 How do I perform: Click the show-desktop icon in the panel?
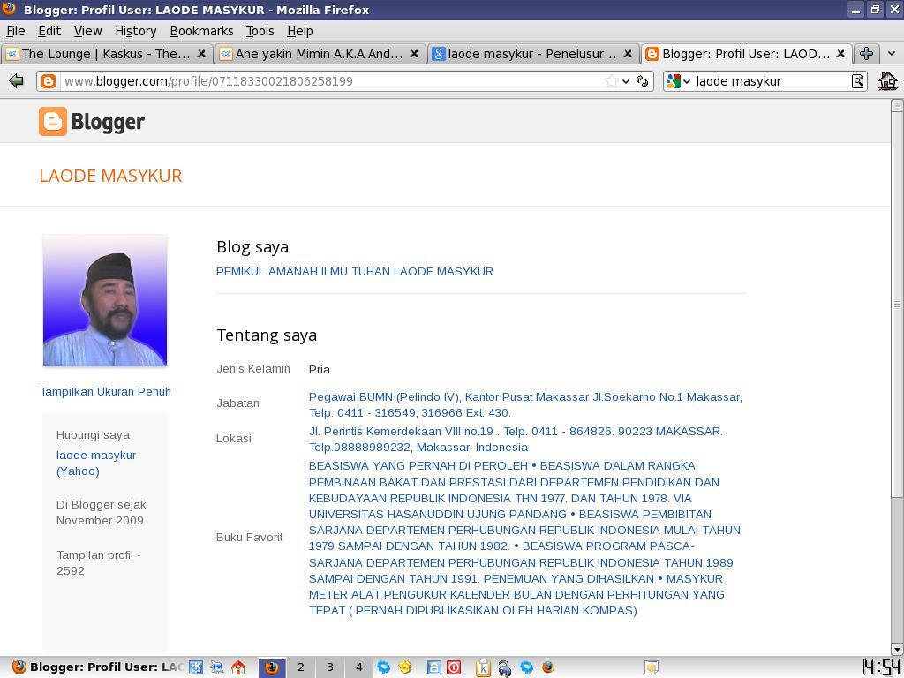[x=217, y=667]
